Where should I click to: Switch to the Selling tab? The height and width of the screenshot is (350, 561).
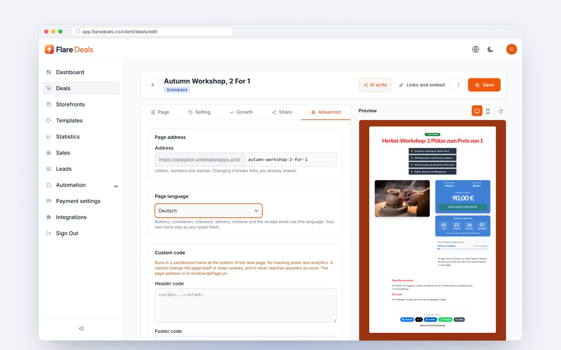click(x=199, y=112)
